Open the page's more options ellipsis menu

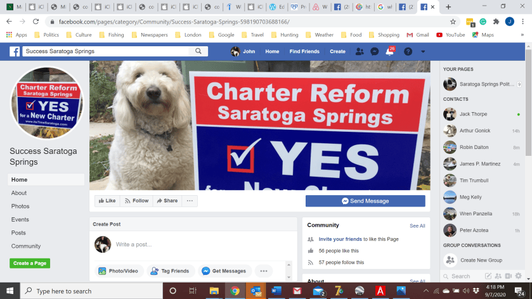tap(190, 201)
